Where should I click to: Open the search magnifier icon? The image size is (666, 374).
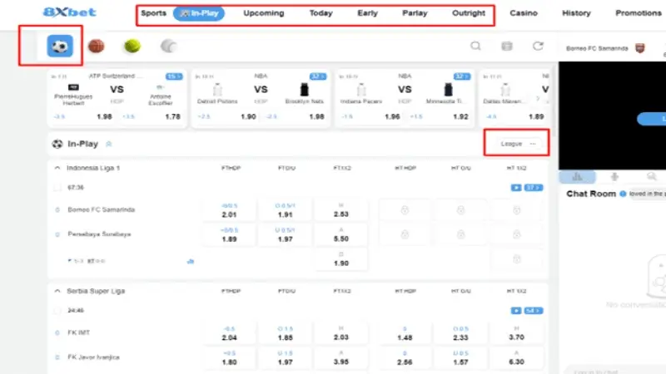pyautogui.click(x=475, y=47)
